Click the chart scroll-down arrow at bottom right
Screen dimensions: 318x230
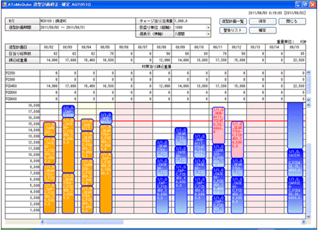click(308, 217)
